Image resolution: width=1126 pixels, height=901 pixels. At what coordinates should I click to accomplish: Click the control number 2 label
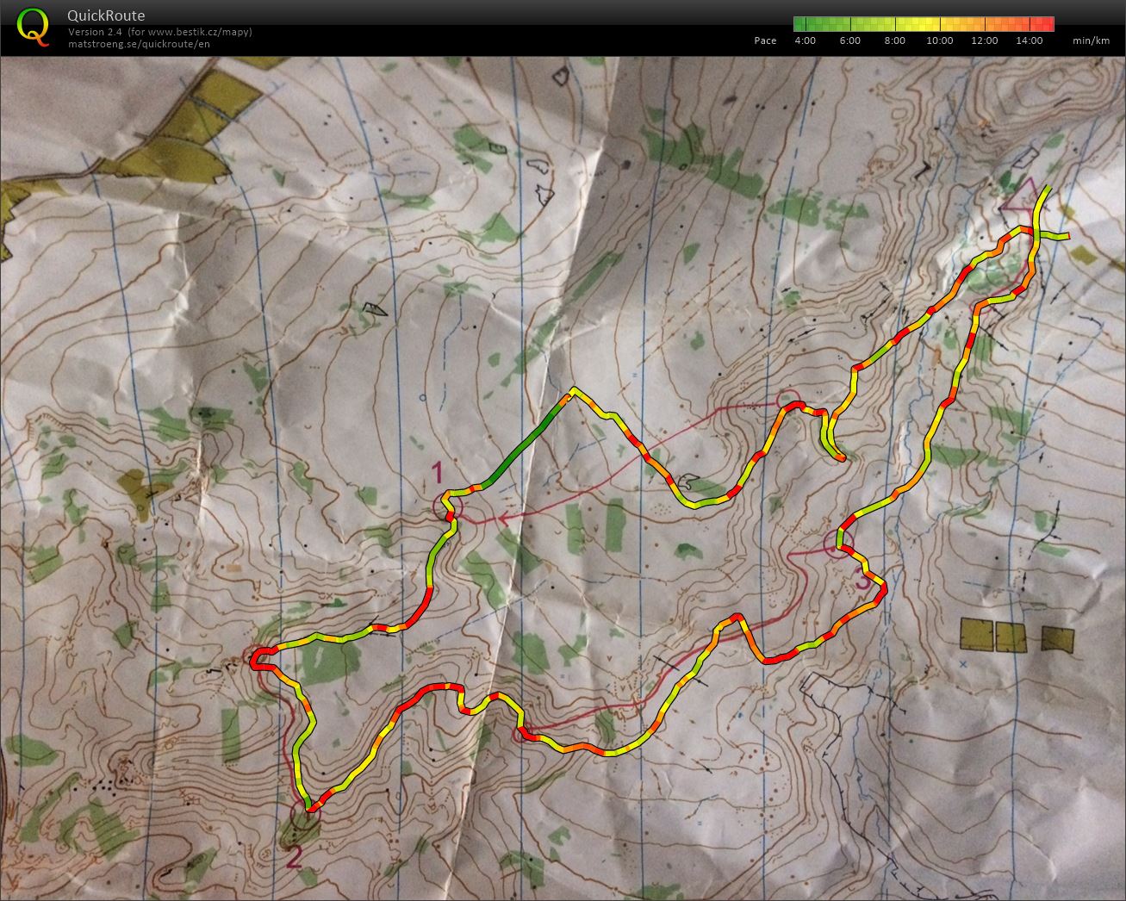tap(293, 856)
